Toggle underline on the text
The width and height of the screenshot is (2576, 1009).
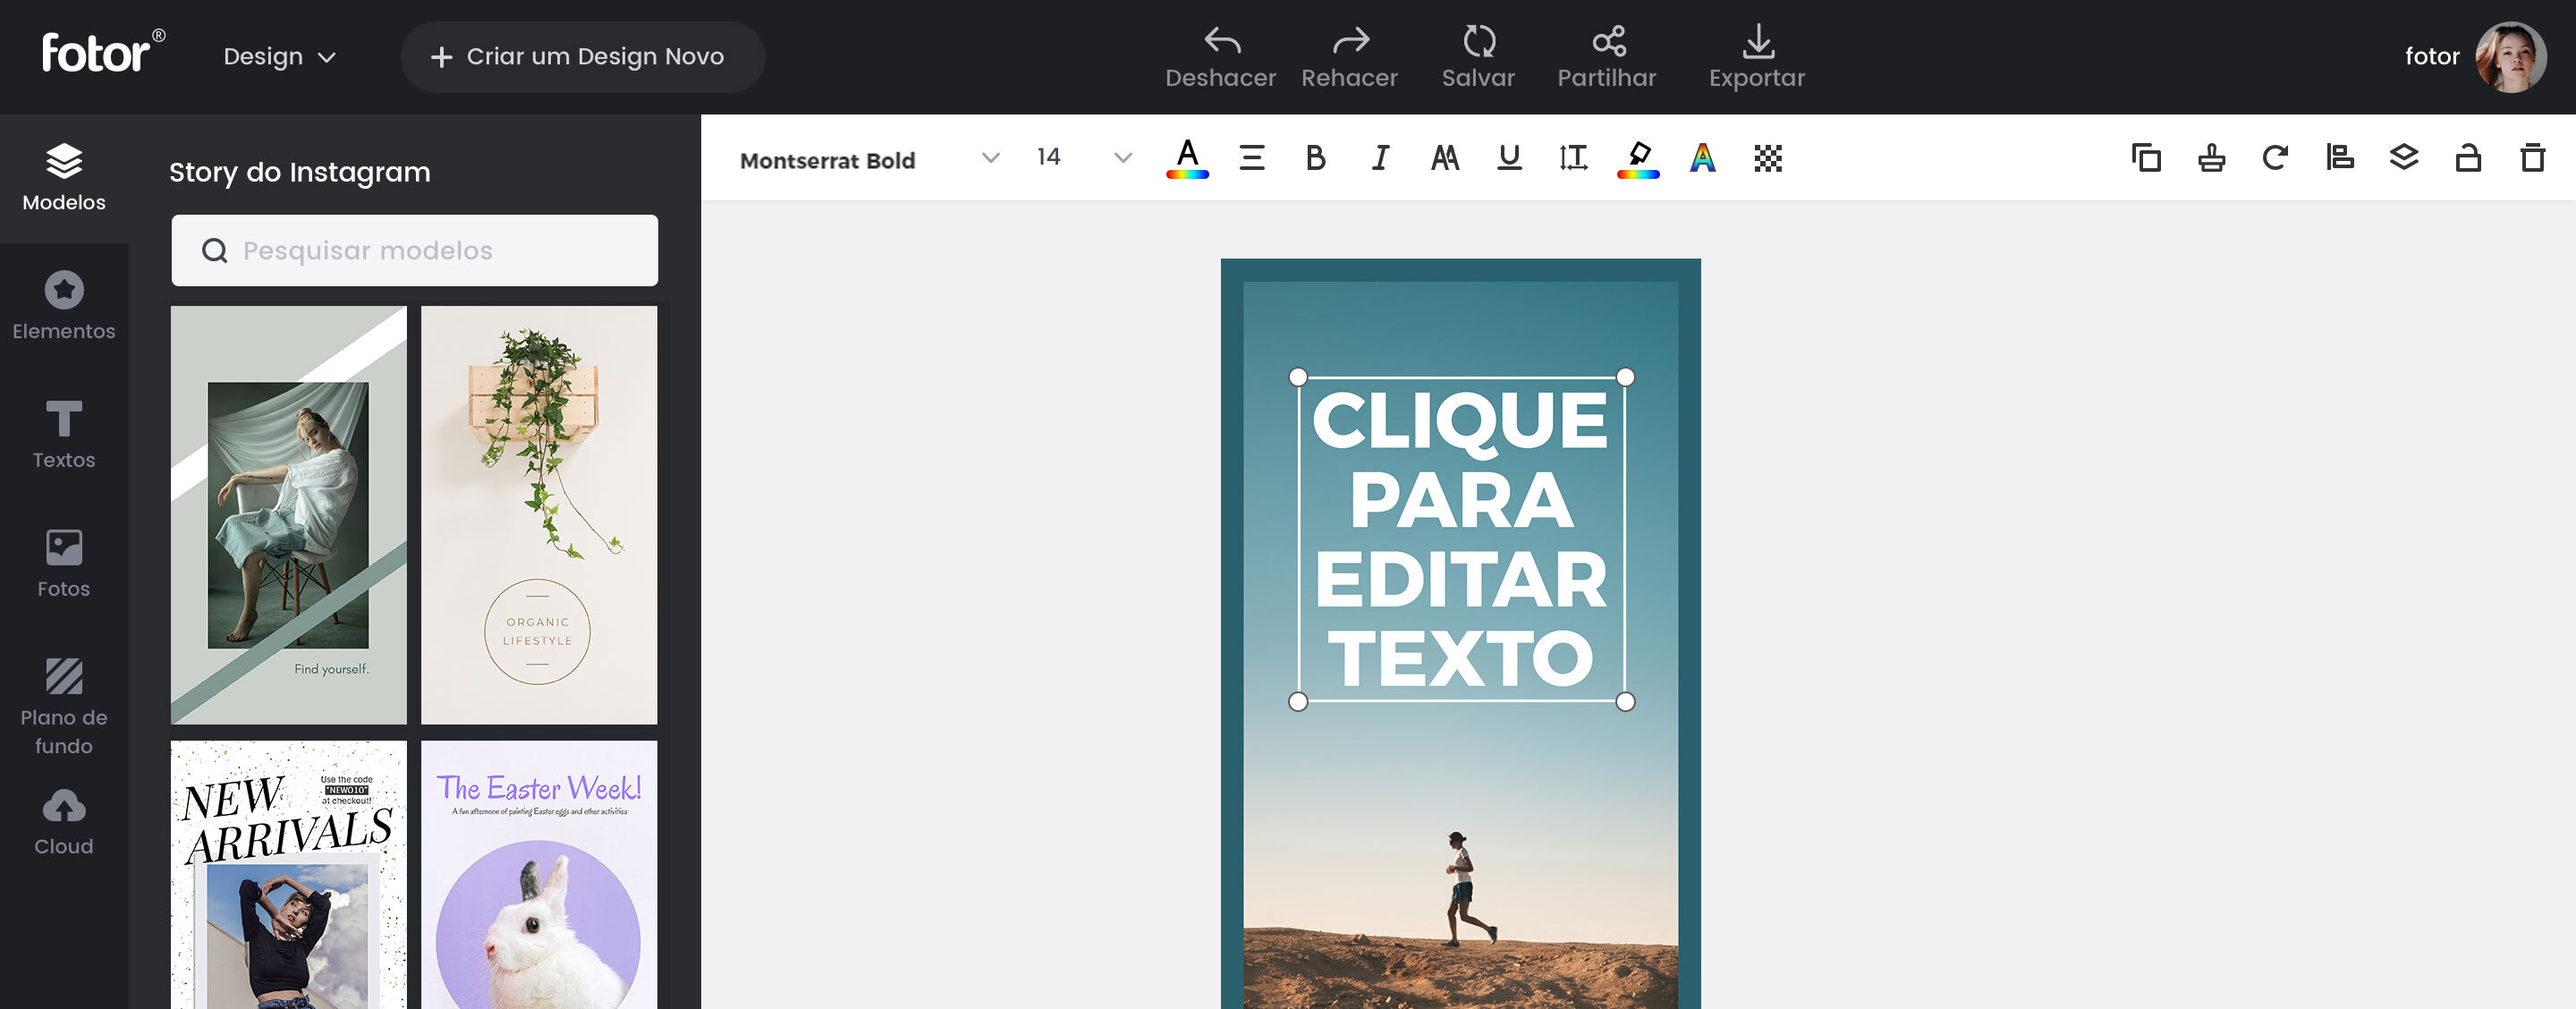click(1509, 158)
